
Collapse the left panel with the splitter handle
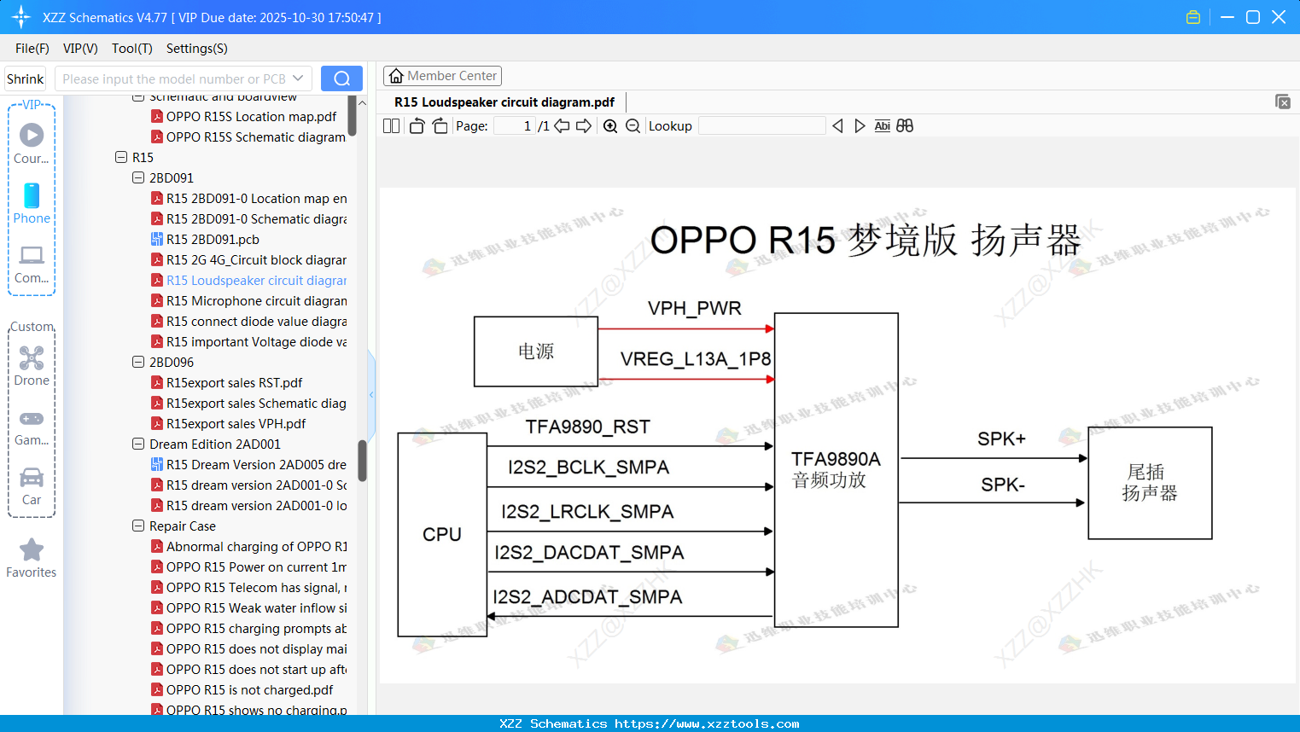click(371, 394)
